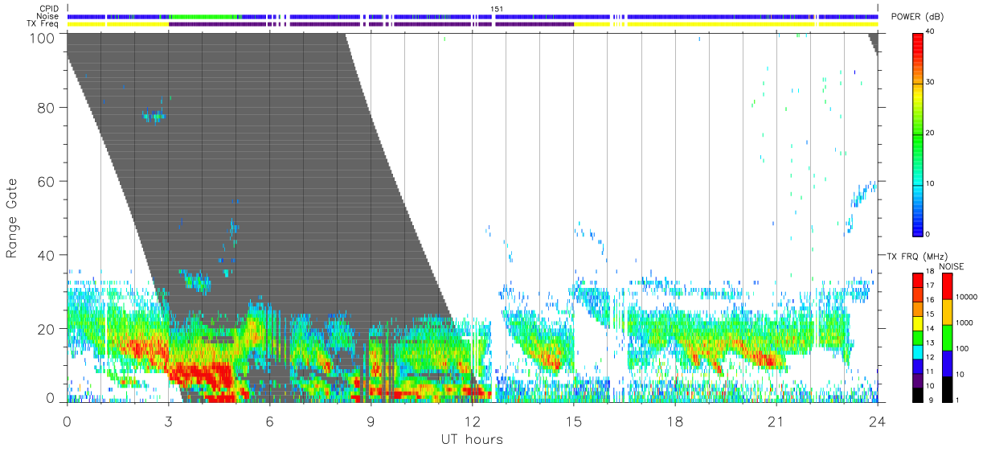Image resolution: width=987 pixels, height=456 pixels.
Task: Click the 24 tick on the UT hours axis
Action: (877, 421)
